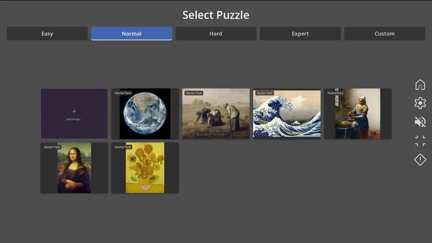Open the Hard difficulty tab

(x=216, y=33)
